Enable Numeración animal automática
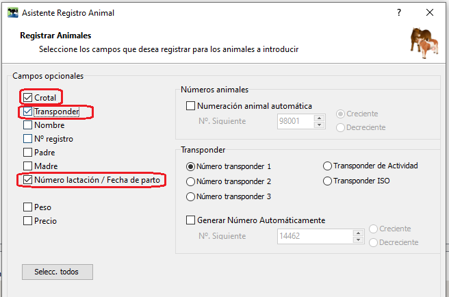 pos(191,106)
